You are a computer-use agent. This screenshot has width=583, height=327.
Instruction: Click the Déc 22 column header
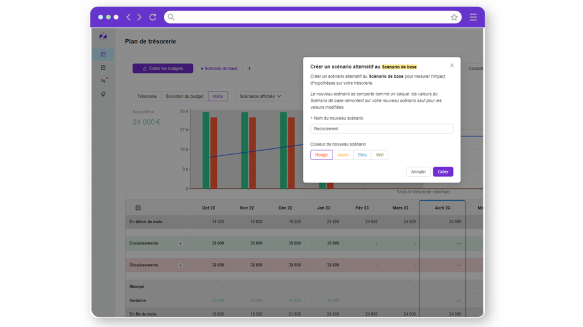click(285, 208)
